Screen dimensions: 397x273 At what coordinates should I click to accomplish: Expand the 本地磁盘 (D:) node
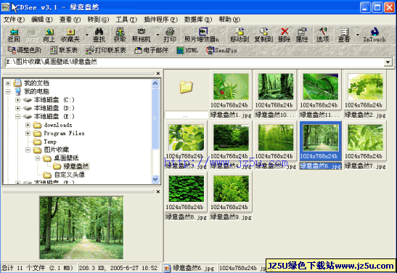17,108
